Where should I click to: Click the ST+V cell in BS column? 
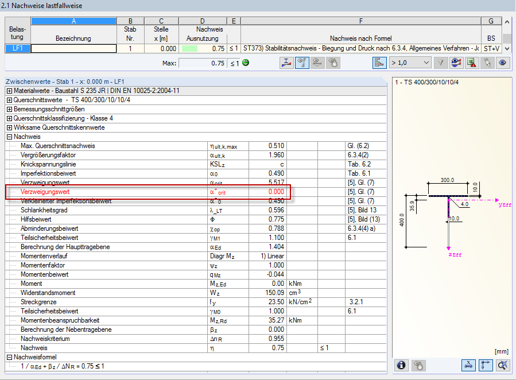[491, 48]
